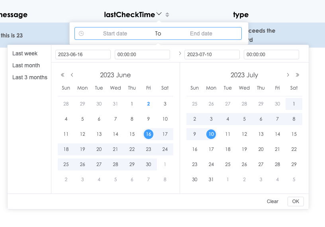The width and height of the screenshot is (325, 227).
Task: Click the start time 00:00:00 field
Action: pyautogui.click(x=142, y=55)
